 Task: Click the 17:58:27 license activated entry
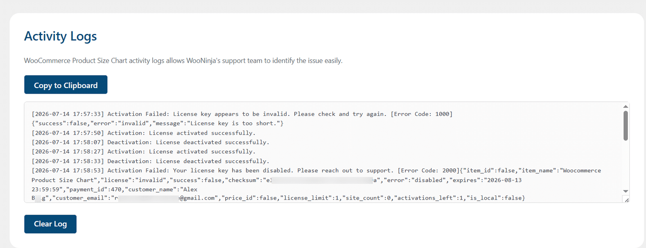pyautogui.click(x=144, y=151)
